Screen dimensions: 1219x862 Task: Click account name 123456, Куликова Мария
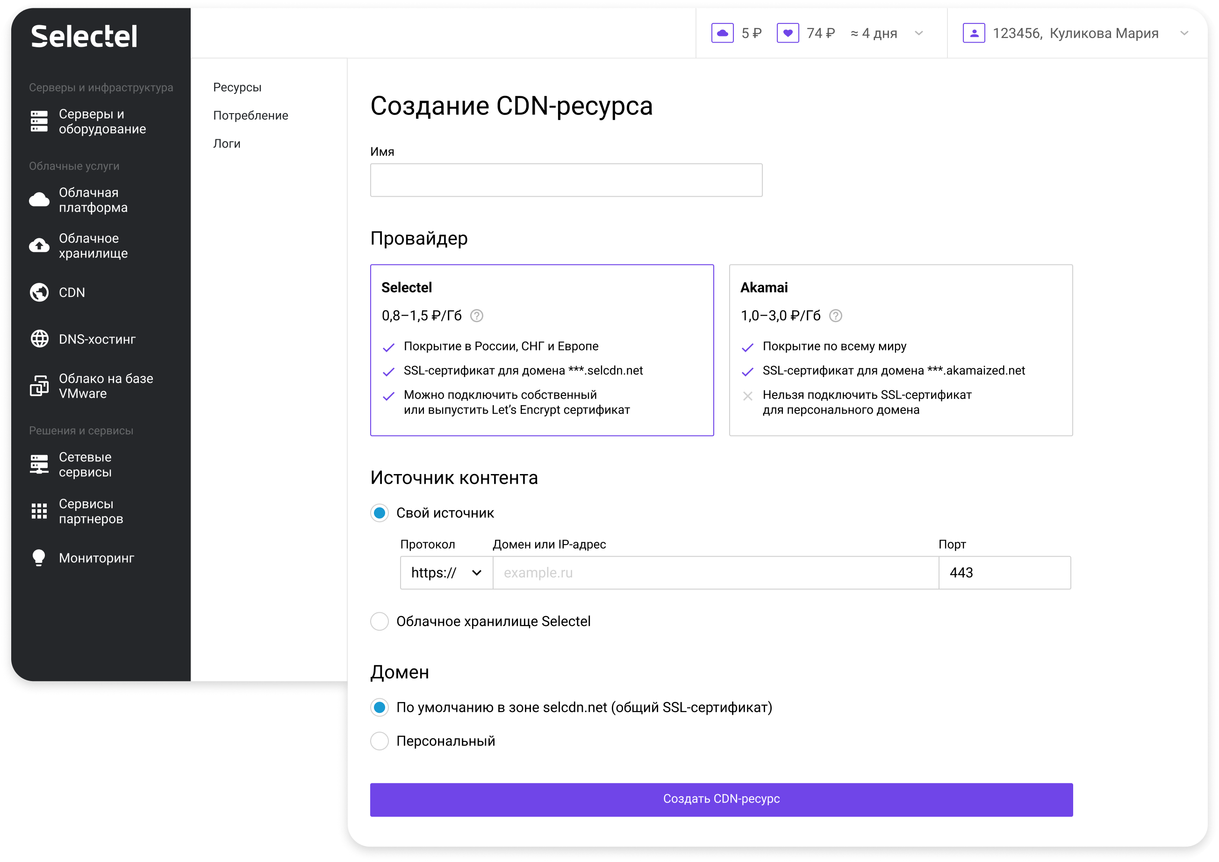(1076, 33)
